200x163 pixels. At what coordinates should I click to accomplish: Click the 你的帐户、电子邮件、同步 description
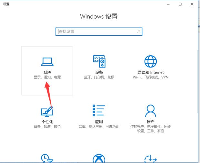(x=151, y=126)
